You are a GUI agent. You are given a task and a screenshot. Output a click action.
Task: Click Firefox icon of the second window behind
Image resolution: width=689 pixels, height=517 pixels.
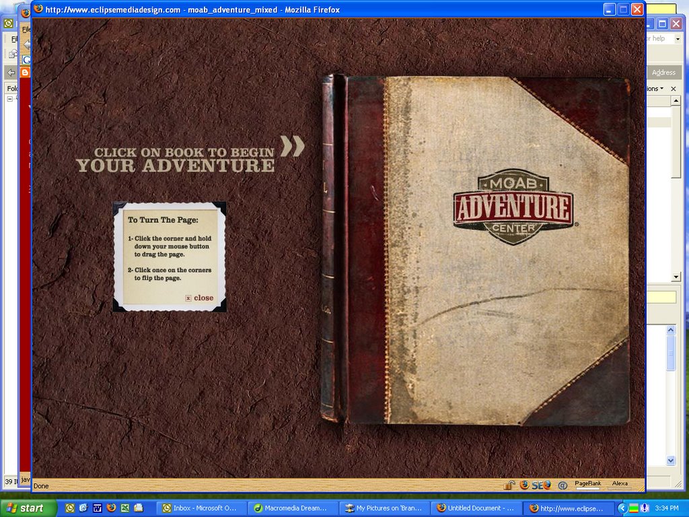click(26, 13)
